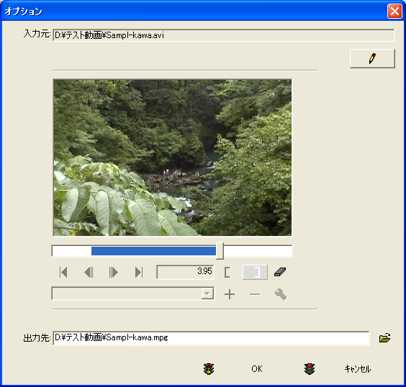406x387 pixels.
Task: Confirm with the OK button
Action: pos(256,369)
